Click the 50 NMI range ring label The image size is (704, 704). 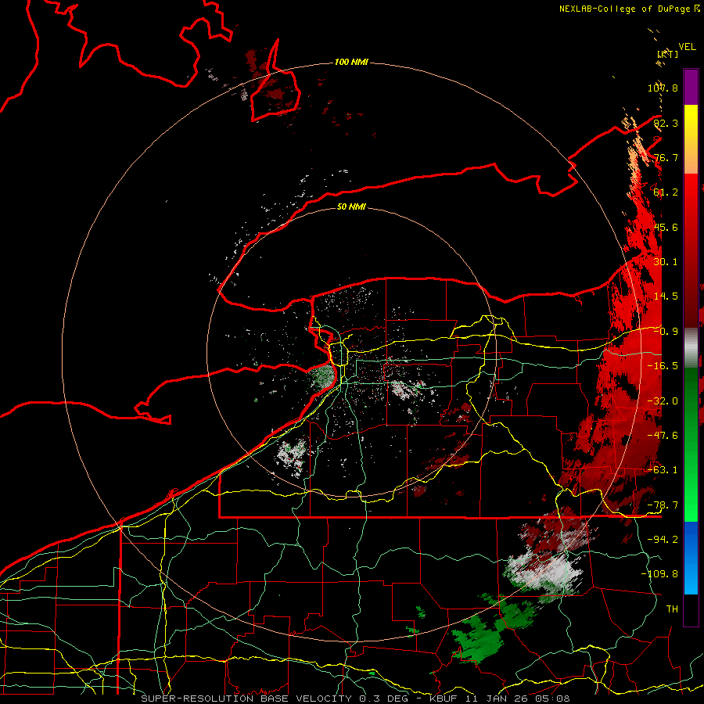pyautogui.click(x=351, y=207)
